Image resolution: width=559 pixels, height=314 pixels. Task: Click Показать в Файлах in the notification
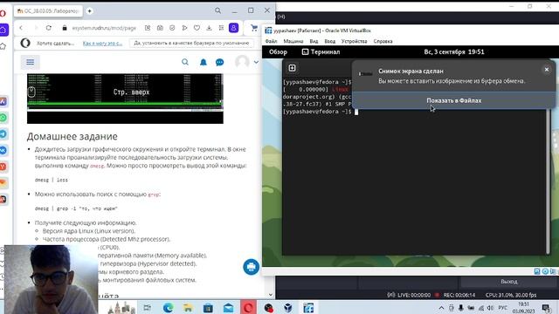(454, 100)
